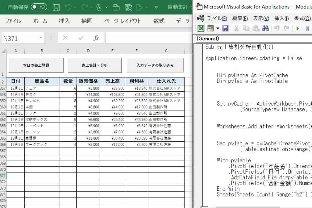The image size is (312, 208).
Task: Switch to the ホーム ribbon tab
Action: pyautogui.click(x=40, y=21)
